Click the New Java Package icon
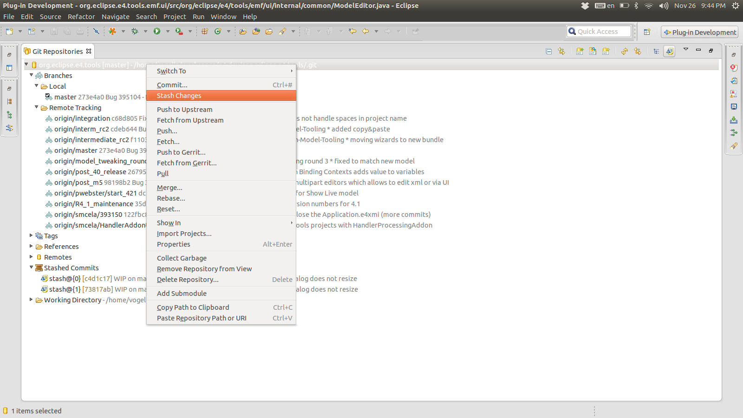The height and width of the screenshot is (418, 743). click(205, 31)
